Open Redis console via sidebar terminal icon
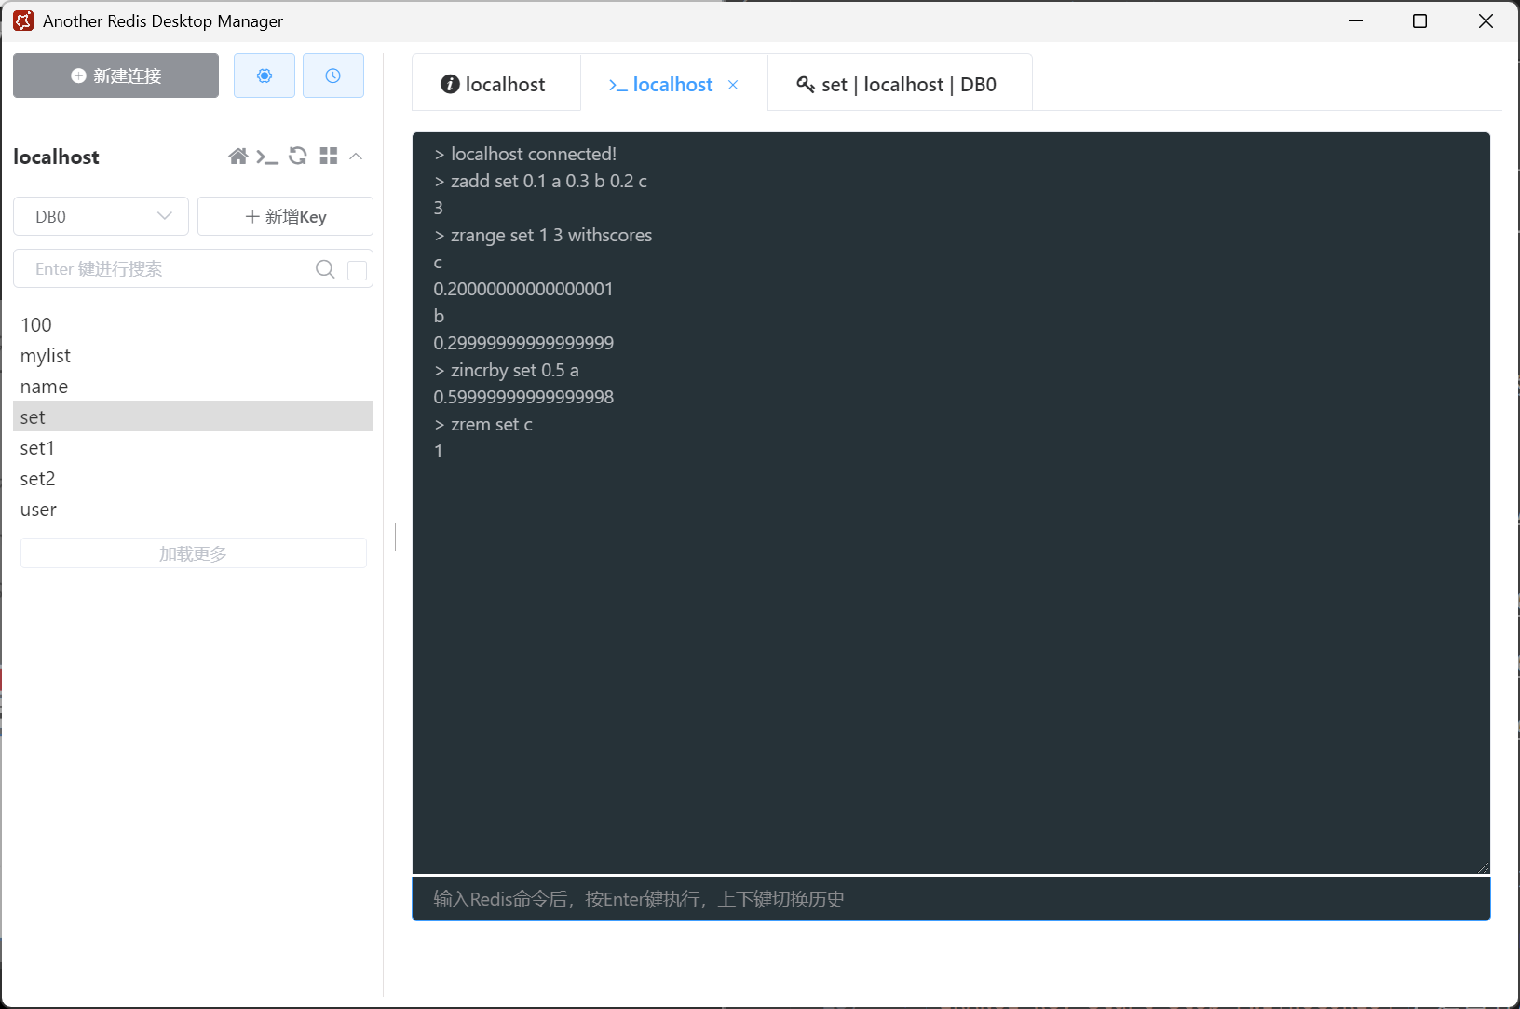The image size is (1520, 1009). [267, 157]
